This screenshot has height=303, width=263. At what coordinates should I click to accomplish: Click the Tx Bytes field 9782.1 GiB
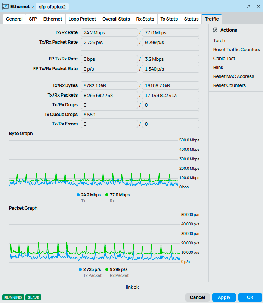[x=109, y=85]
